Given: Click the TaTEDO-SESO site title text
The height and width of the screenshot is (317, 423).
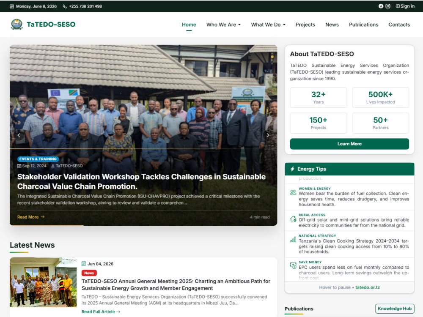Looking at the screenshot, I should [51, 24].
